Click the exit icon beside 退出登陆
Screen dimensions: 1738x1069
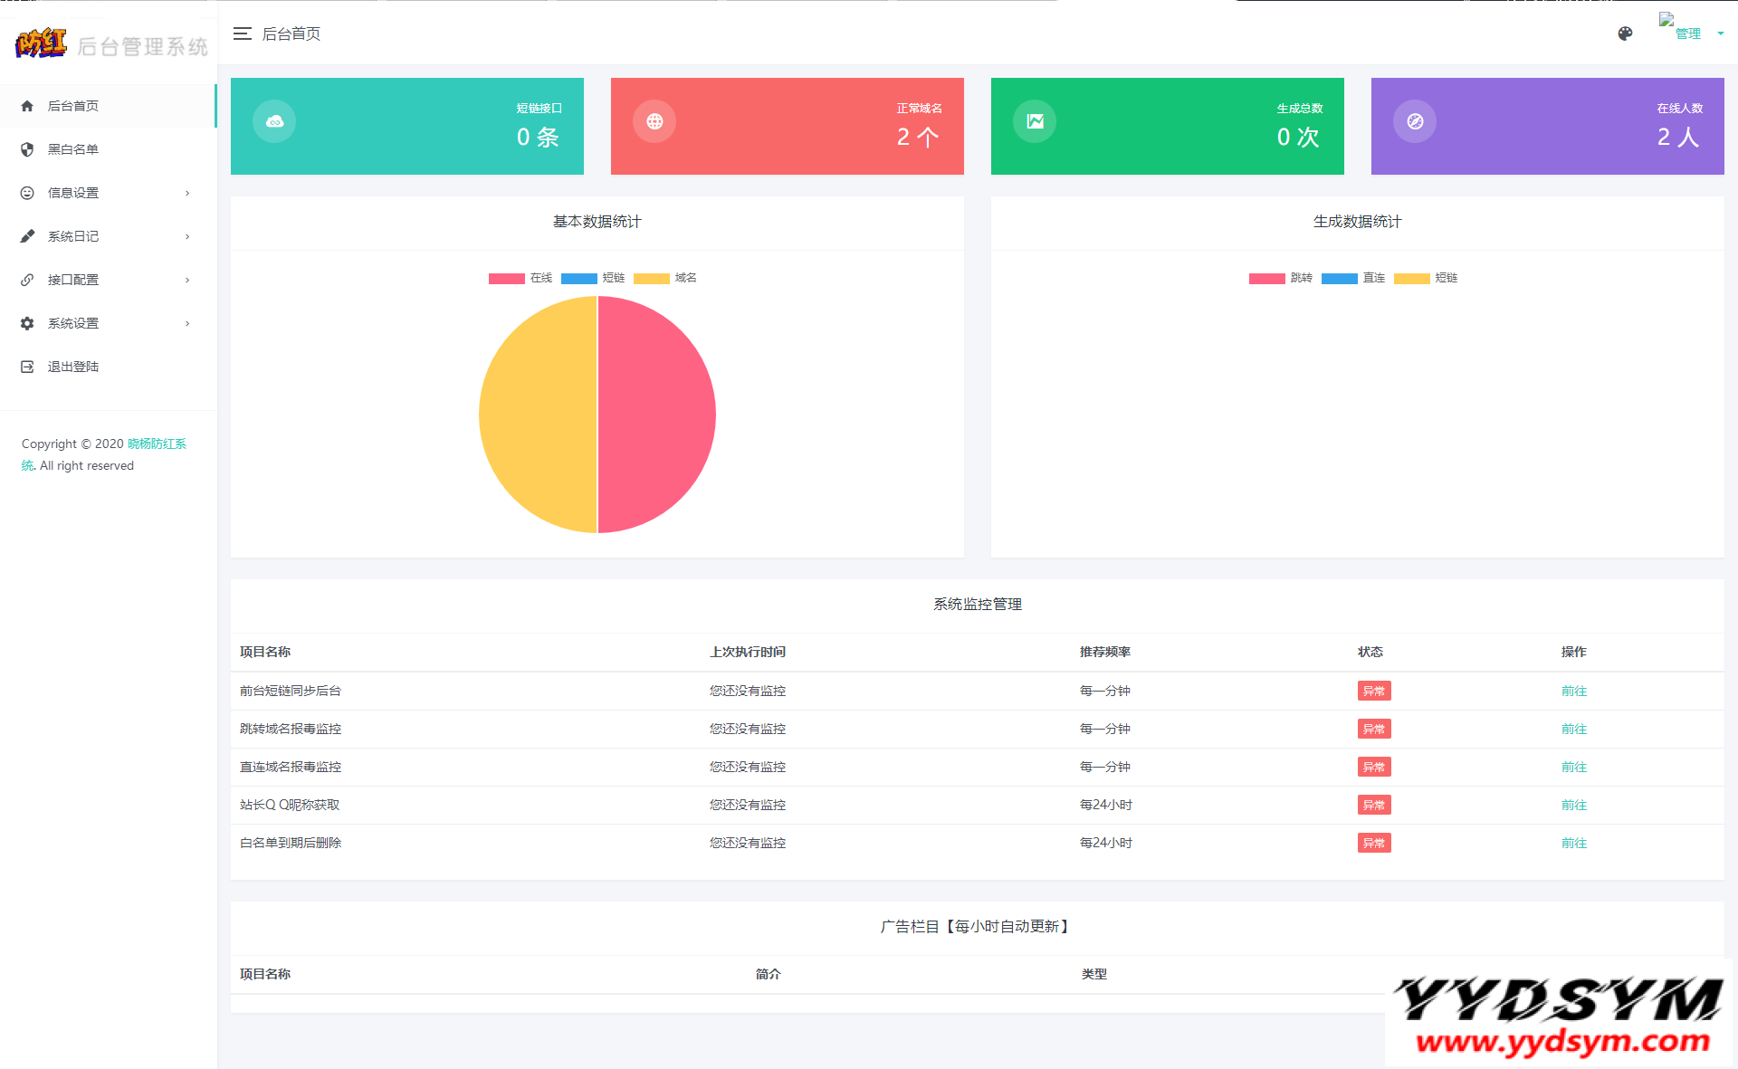(27, 367)
